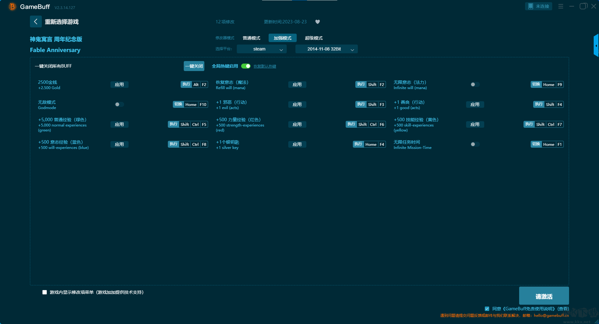Apply the +2500 Gold cheat
599x324 pixels.
119,84
